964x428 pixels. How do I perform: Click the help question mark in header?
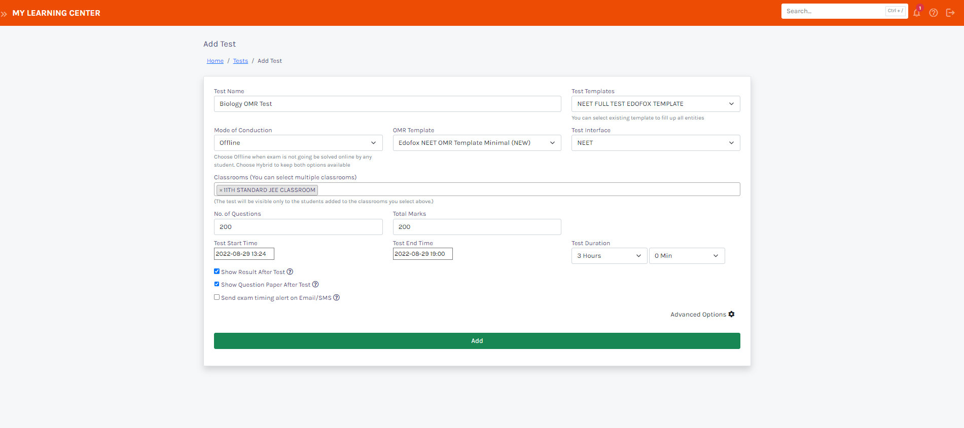933,13
